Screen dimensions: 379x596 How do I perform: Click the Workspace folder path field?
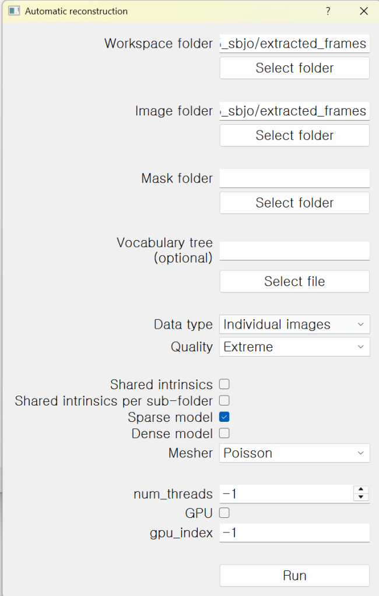coord(294,44)
